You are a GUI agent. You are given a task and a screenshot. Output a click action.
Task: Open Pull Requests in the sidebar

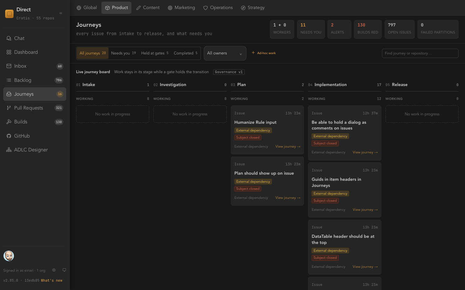35,108
